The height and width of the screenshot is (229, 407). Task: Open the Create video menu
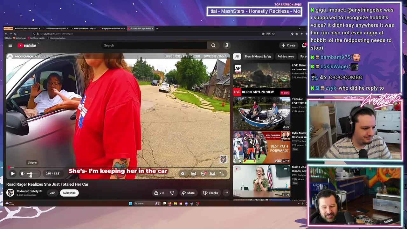click(x=288, y=45)
